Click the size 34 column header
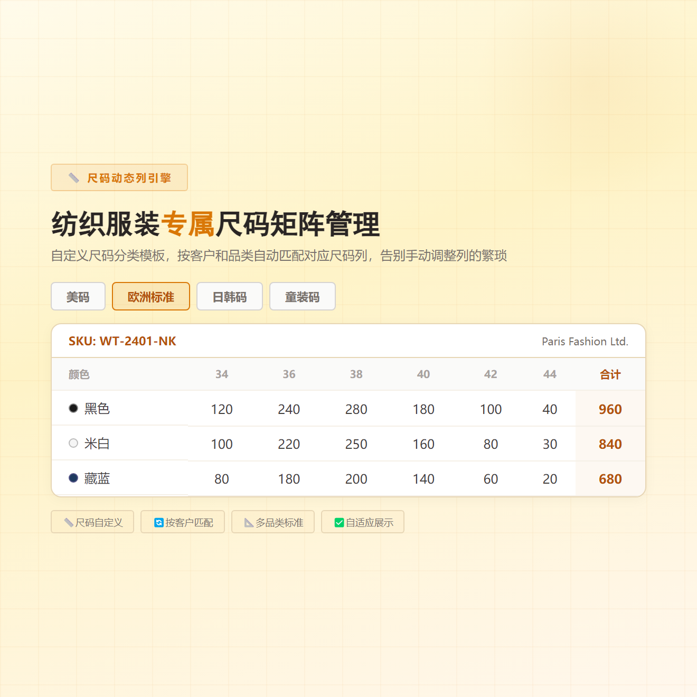The width and height of the screenshot is (697, 697). (222, 374)
